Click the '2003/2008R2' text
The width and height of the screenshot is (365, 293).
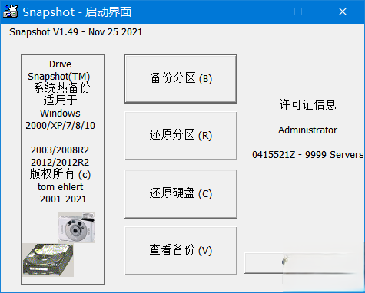pos(60,150)
